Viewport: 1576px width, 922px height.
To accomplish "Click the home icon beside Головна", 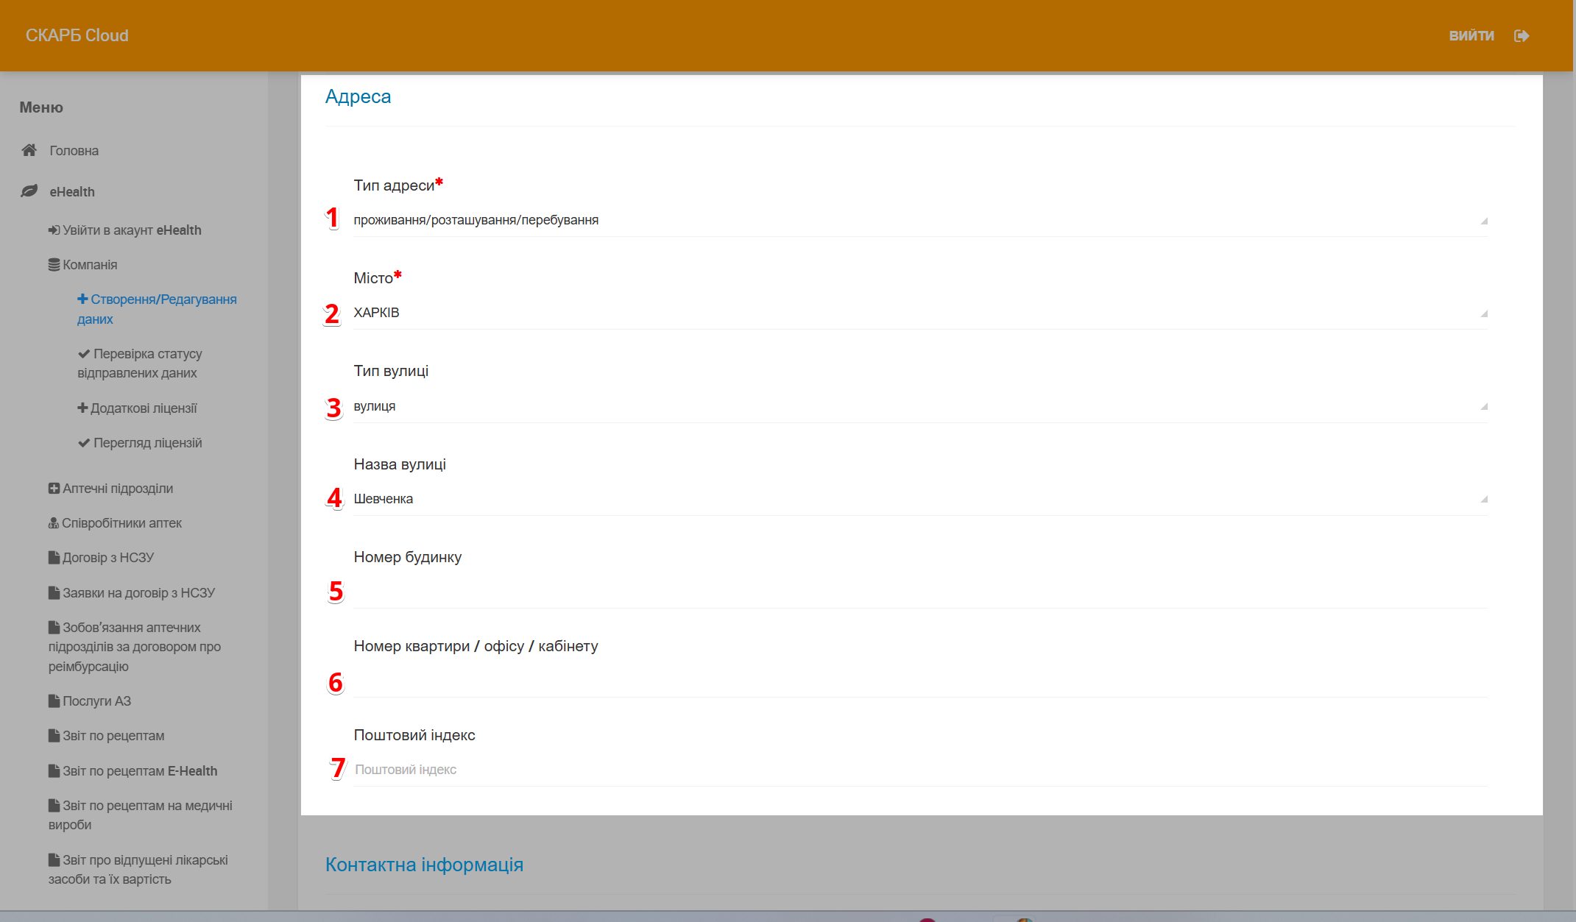I will click(x=29, y=150).
